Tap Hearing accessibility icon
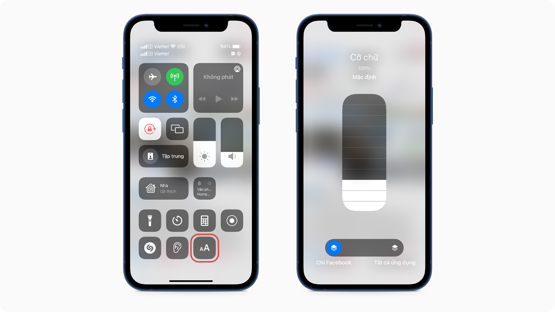 (x=177, y=248)
